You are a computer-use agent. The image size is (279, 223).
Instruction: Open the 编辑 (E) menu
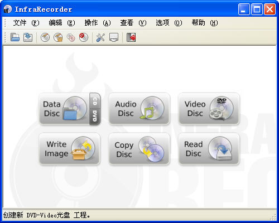(62, 23)
